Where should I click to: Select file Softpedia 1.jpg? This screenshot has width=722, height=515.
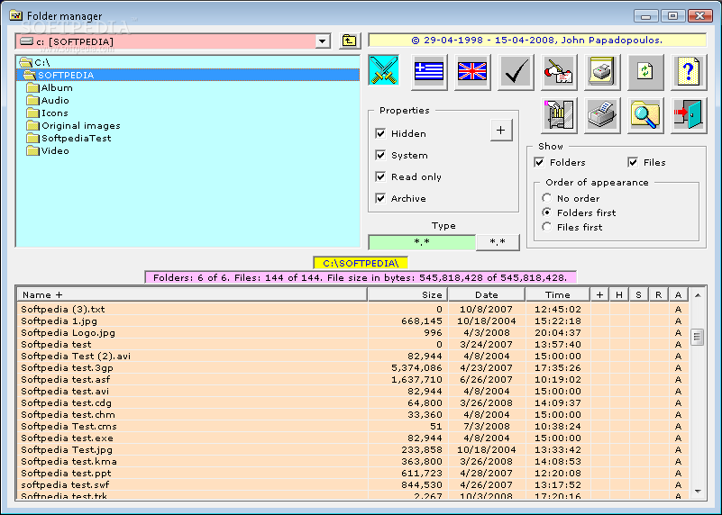(352, 321)
